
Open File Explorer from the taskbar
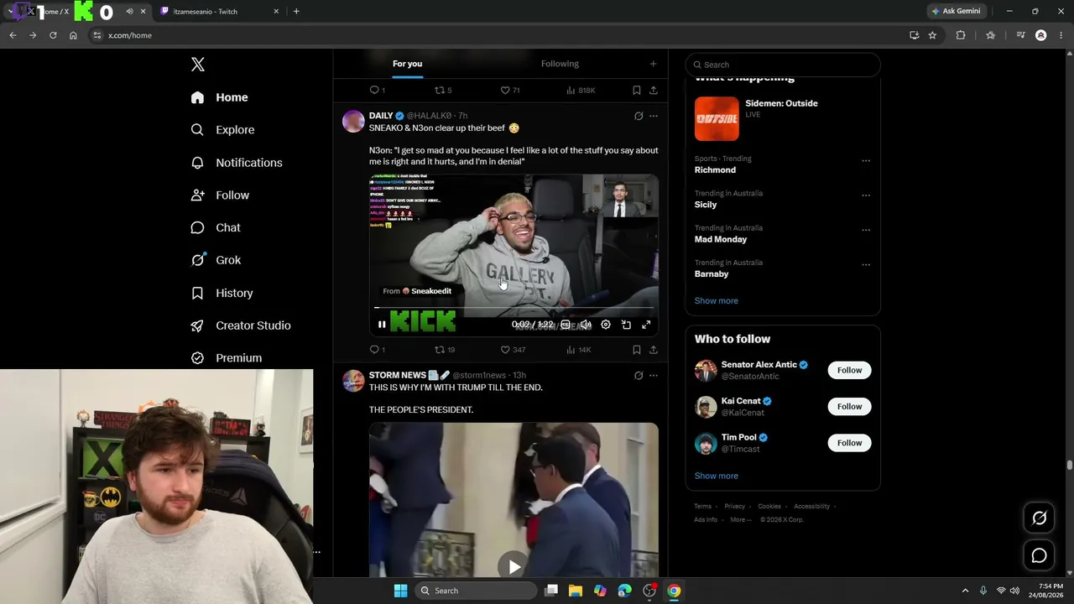[x=576, y=591]
